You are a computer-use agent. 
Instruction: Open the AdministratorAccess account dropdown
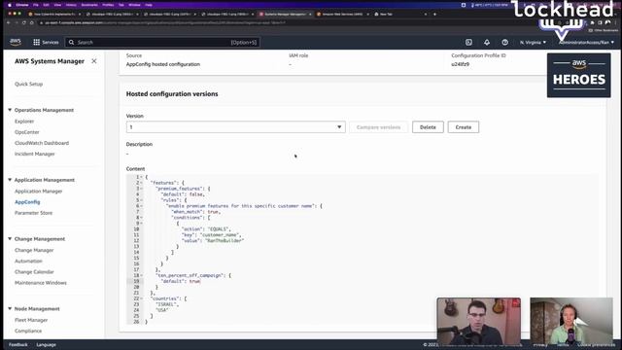coord(586,42)
